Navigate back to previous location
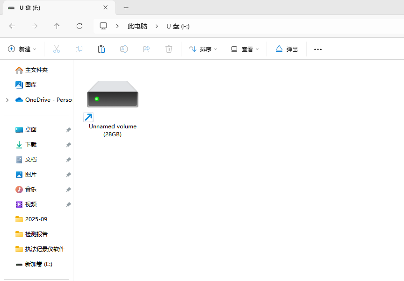This screenshot has width=404, height=281. [12, 26]
